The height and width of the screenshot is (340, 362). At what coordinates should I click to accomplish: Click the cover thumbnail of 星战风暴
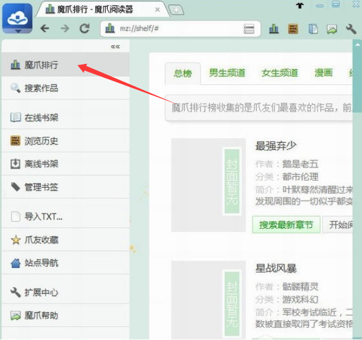click(208, 299)
